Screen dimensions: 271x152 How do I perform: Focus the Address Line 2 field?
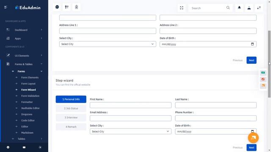208,31
